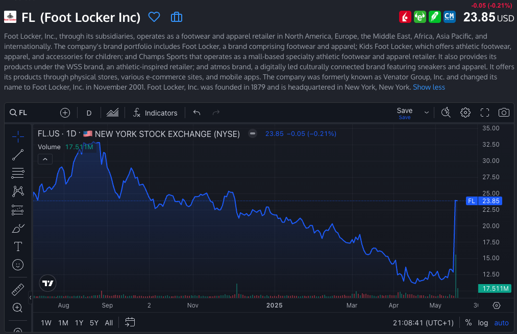Select the trend line drawing tool
The image size is (517, 334).
(x=18, y=155)
